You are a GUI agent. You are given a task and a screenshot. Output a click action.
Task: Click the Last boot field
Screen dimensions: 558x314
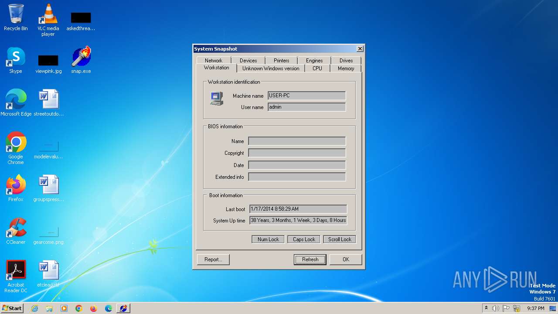point(298,209)
